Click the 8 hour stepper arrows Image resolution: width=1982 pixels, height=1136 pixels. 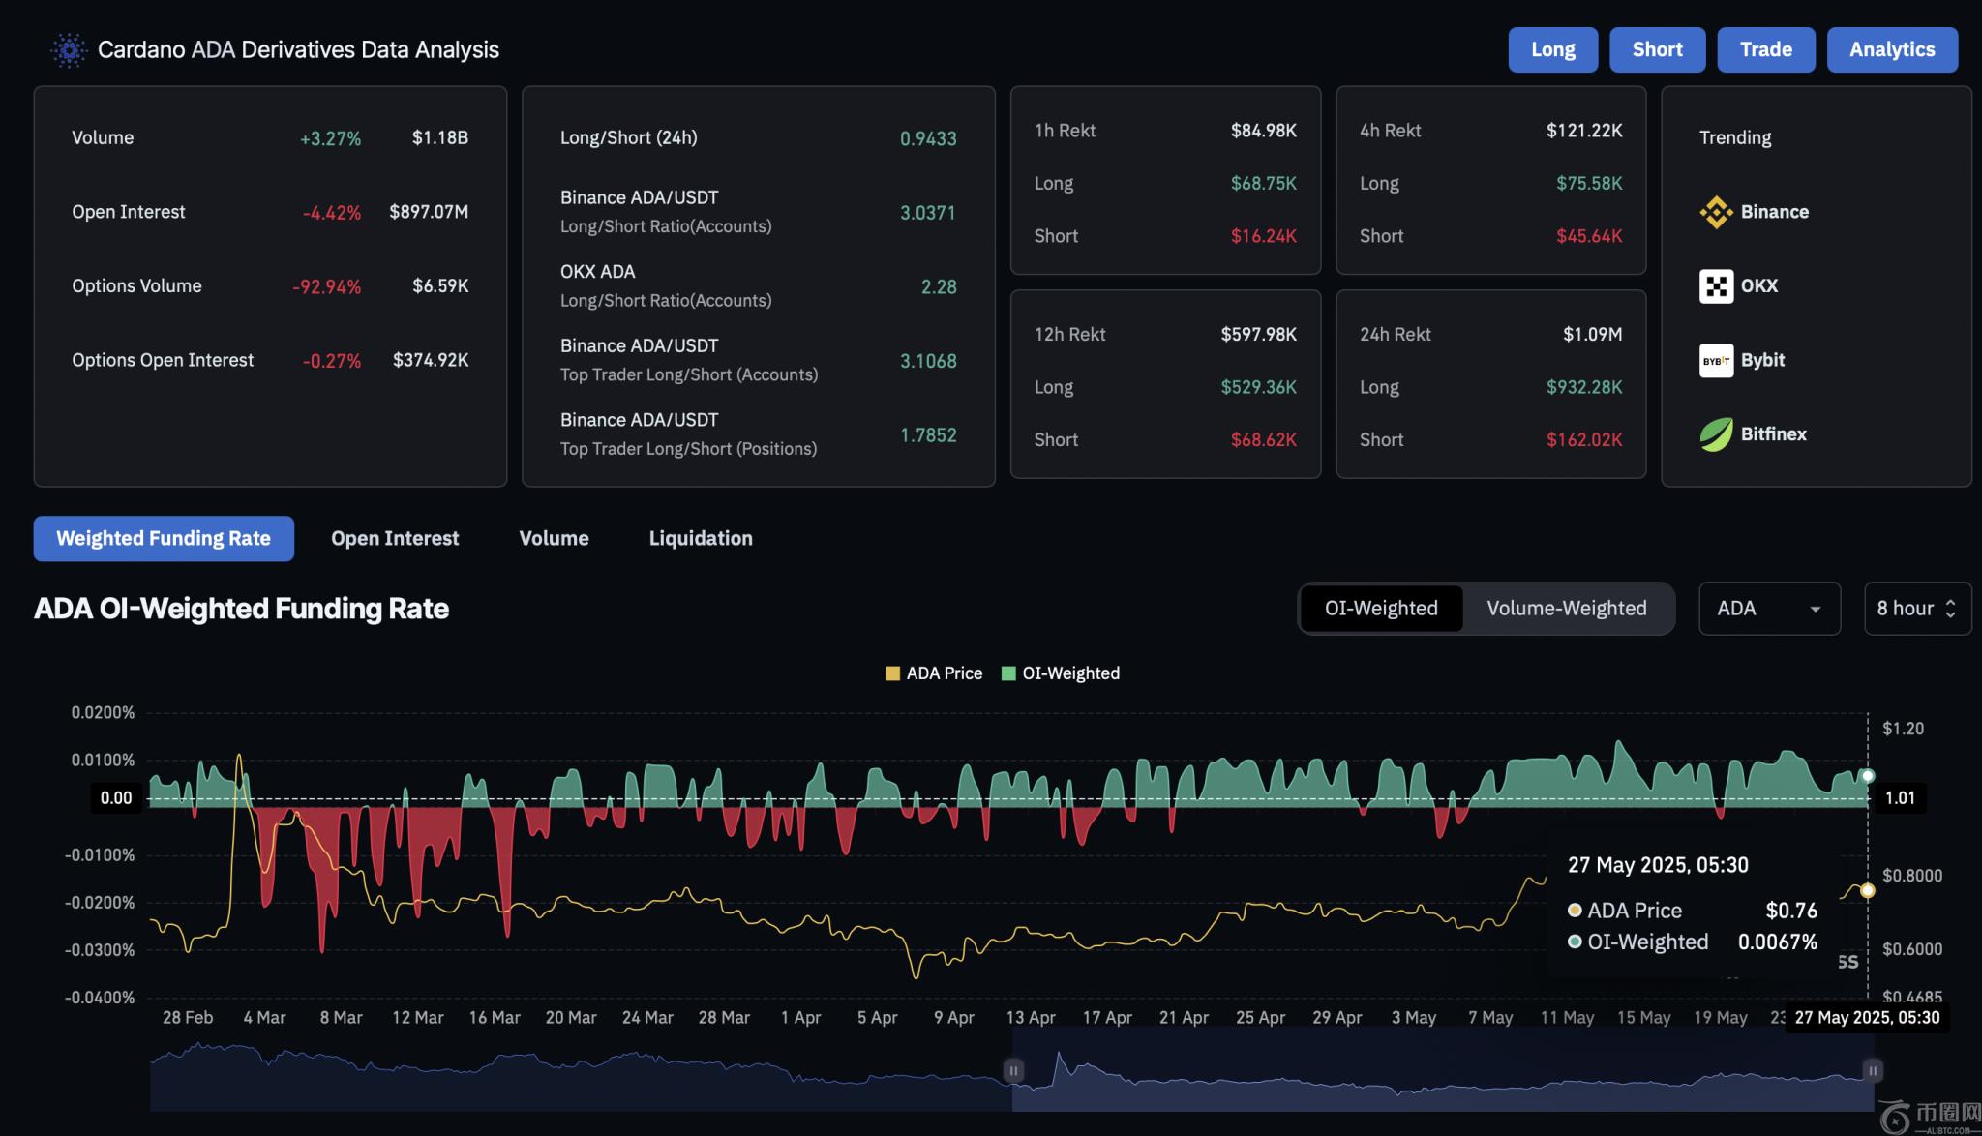1951,609
